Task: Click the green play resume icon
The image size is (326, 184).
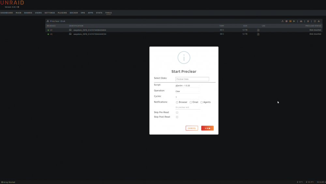Action: 294,21
